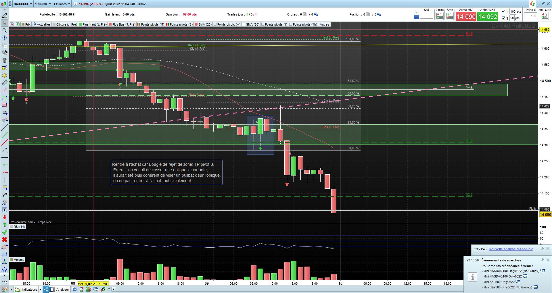This screenshot has width=552, height=293.
Task: Toggle the S stop checkbox
Action: coord(503,18)
